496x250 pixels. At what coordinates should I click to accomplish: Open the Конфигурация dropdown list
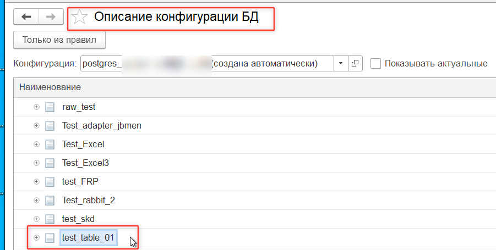click(341, 64)
